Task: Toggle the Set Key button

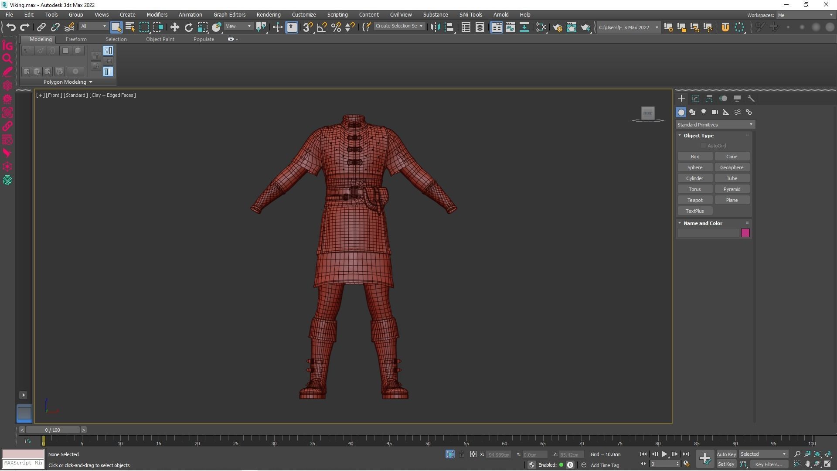Action: click(x=726, y=464)
